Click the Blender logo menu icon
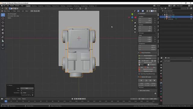Viewport: 193px width, 109px height. tap(2, 6)
